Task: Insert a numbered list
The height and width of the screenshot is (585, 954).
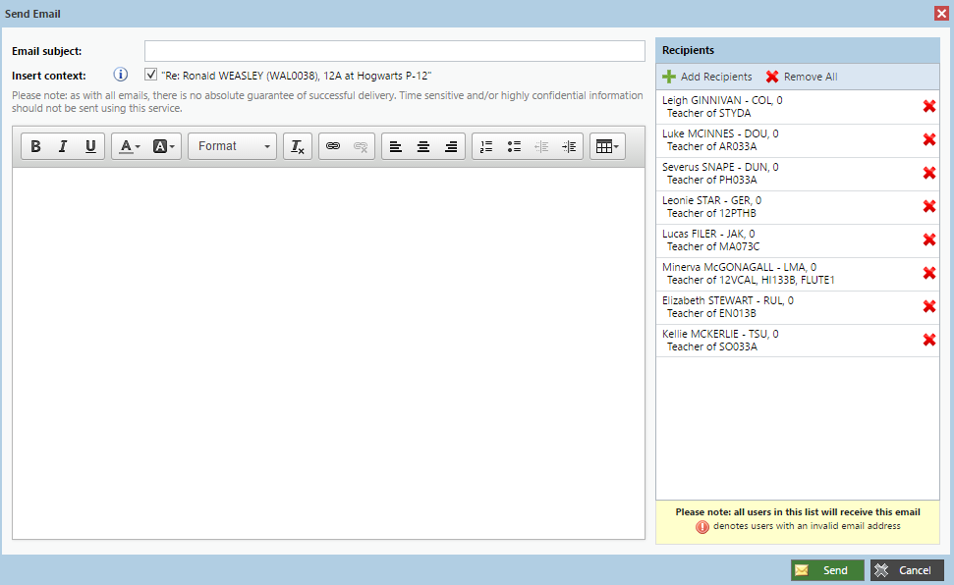Action: [x=486, y=146]
